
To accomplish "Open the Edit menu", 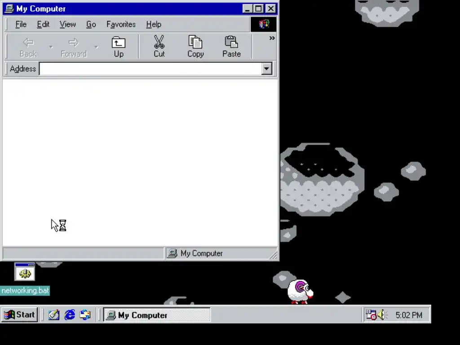I will [43, 24].
